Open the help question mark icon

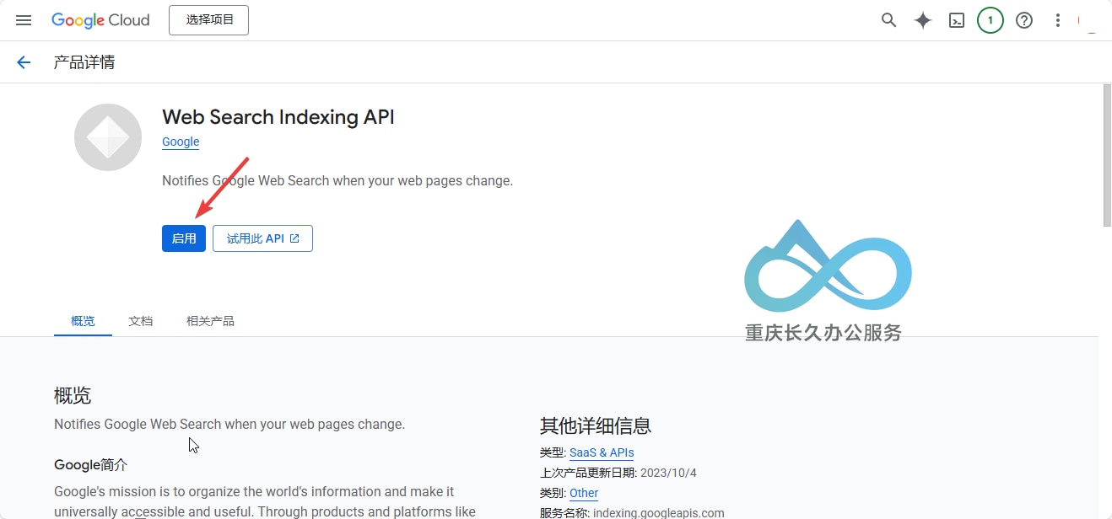coord(1024,20)
